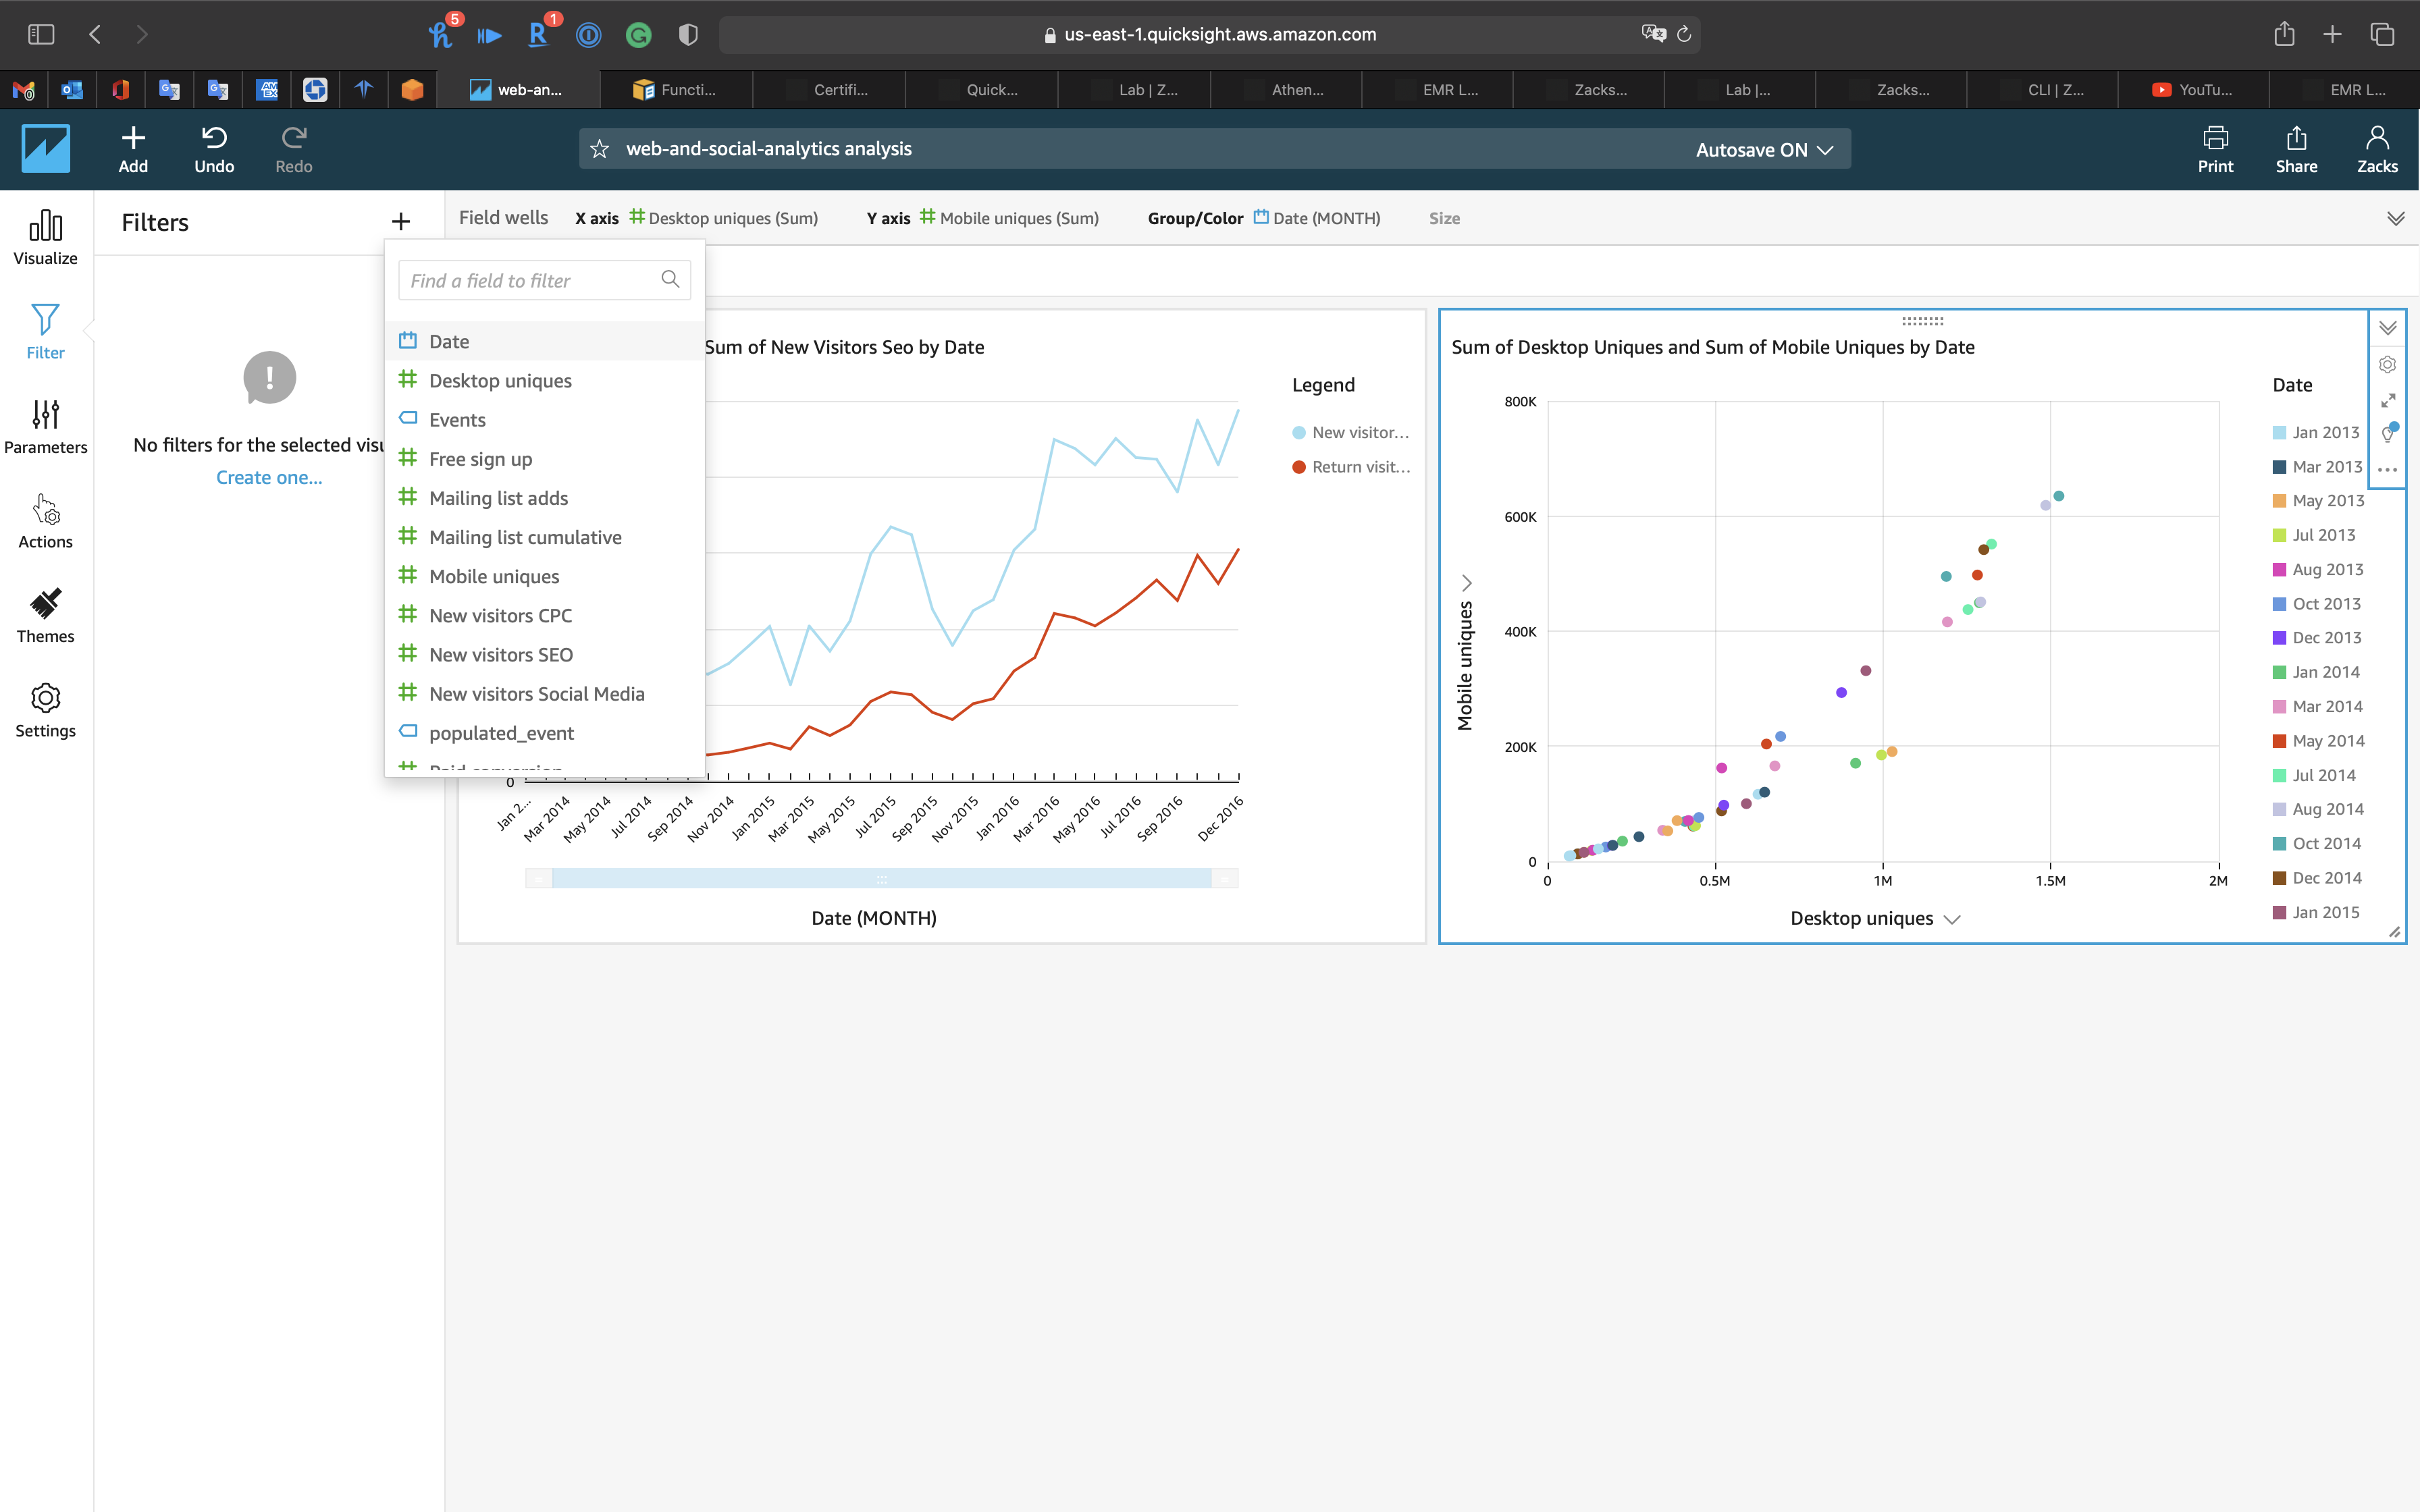Click the Find a field to filter box
Viewport: 2420px width, 1512px height.
click(530, 280)
